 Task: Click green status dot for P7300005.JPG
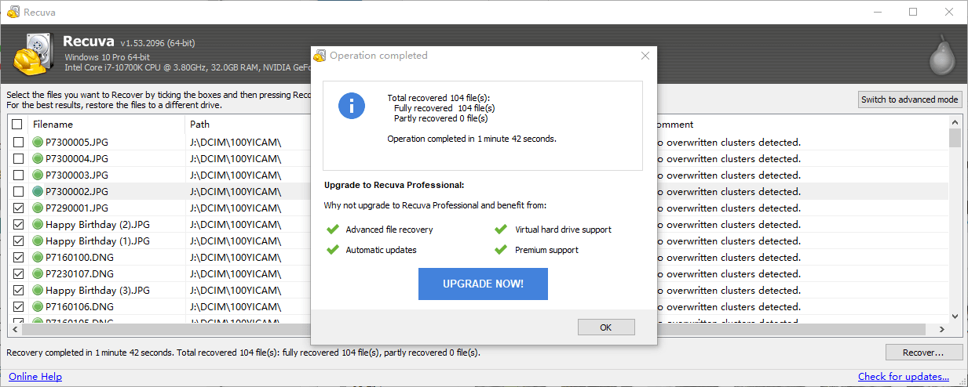(38, 143)
